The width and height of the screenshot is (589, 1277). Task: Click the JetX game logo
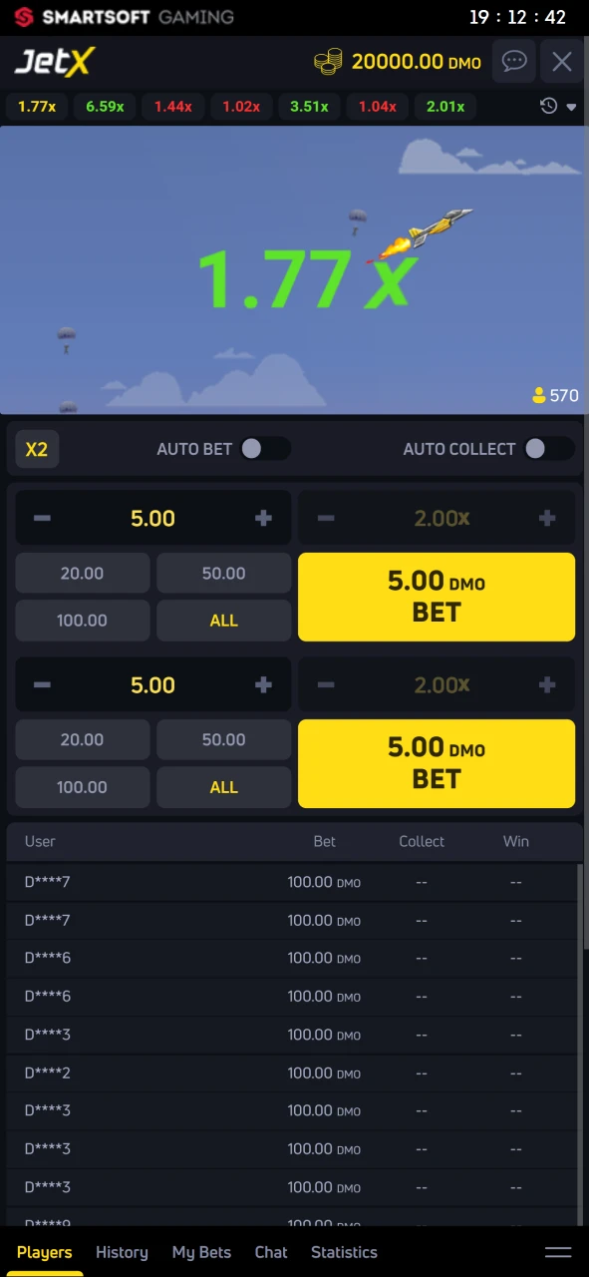tap(54, 62)
